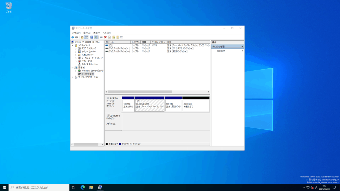Click the Up one level folder icon

(x=82, y=37)
